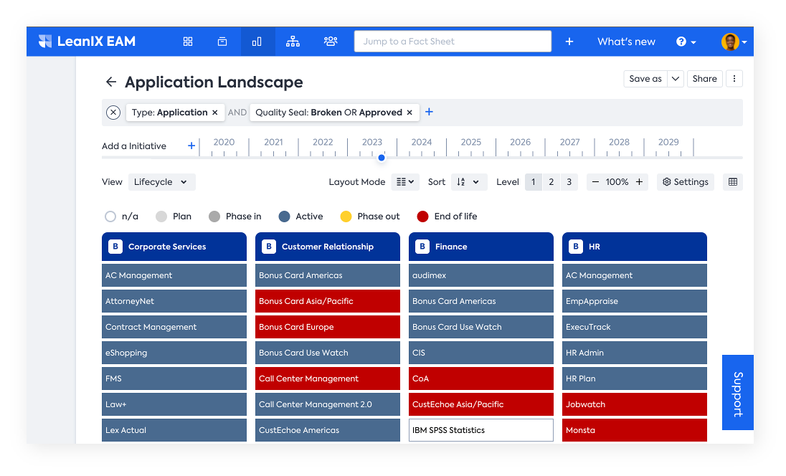The image size is (786, 476).
Task: Switch to table view icon
Action: [733, 182]
